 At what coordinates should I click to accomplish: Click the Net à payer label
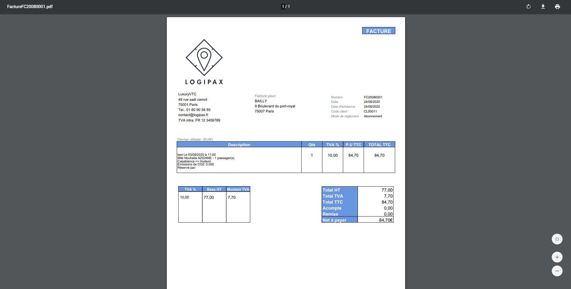coord(334,220)
